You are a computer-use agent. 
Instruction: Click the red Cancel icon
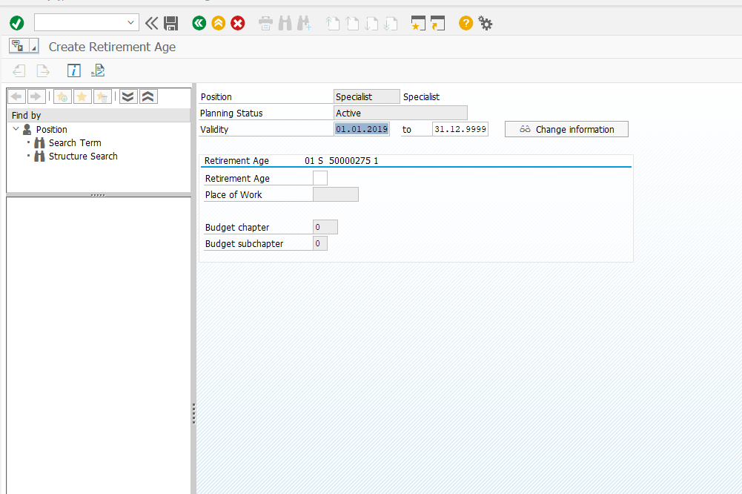(237, 23)
